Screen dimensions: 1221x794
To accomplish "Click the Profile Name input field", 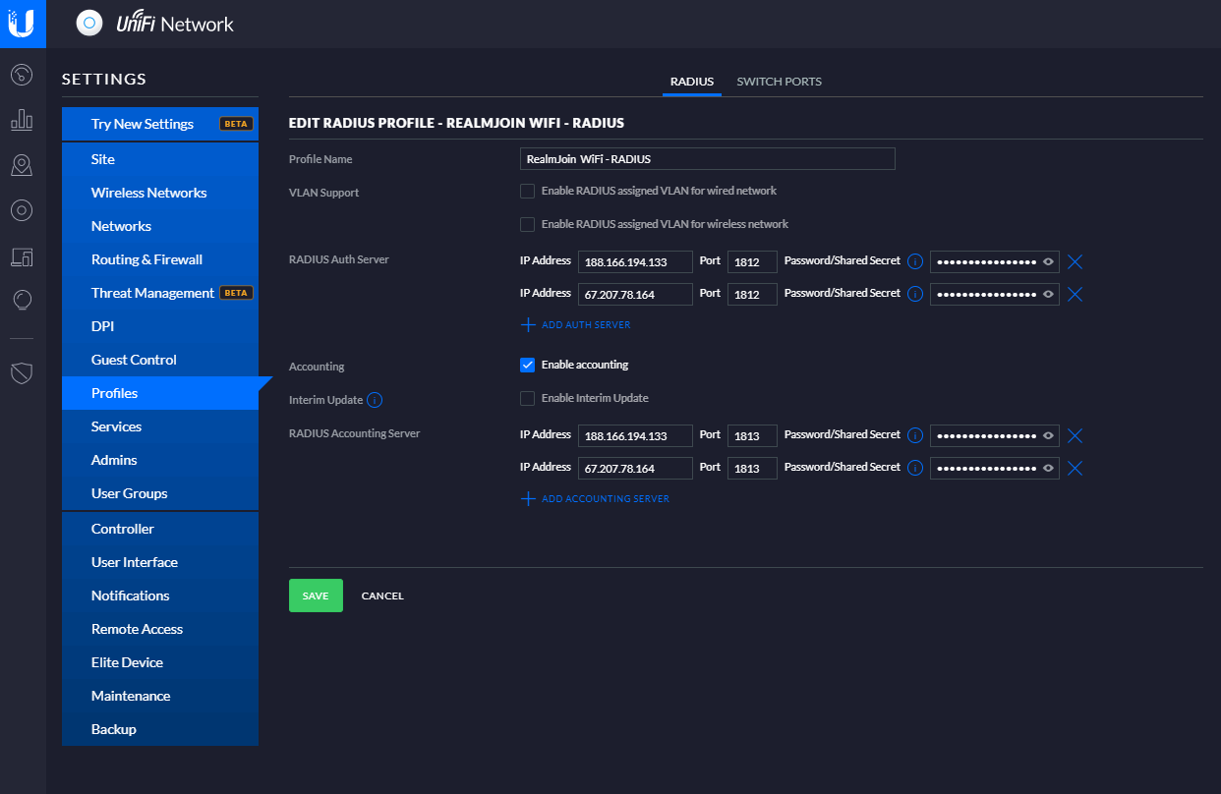I will coord(707,159).
